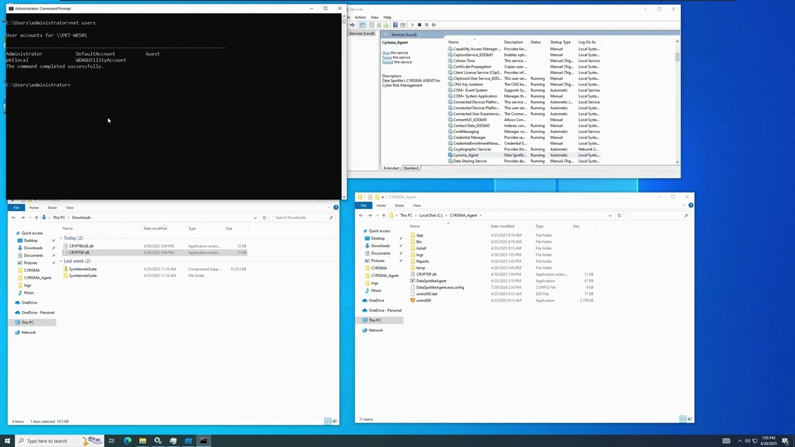Collapse the Today (2) group in Downloads
The width and height of the screenshot is (795, 447).
click(x=61, y=238)
